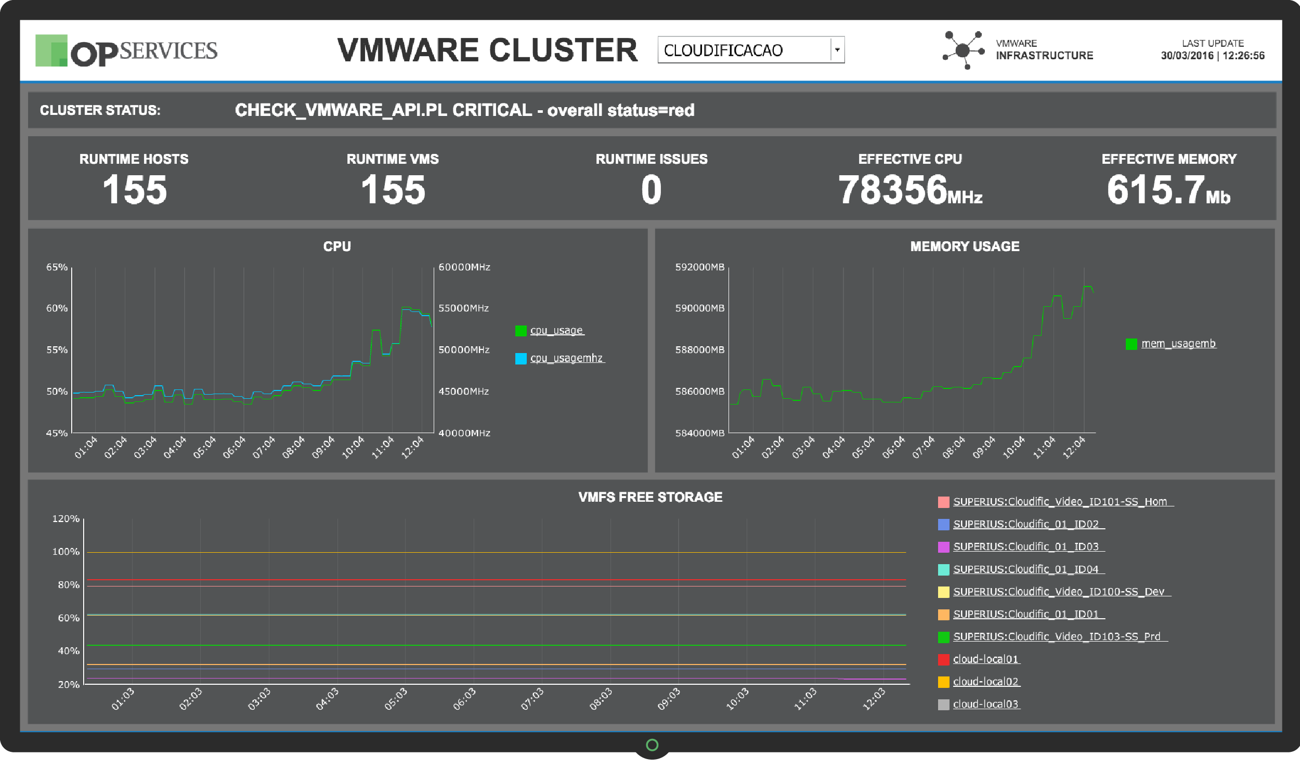Screen dimensions: 1300x769
Task: Select cloud-local02 legend link
Action: pyautogui.click(x=986, y=682)
